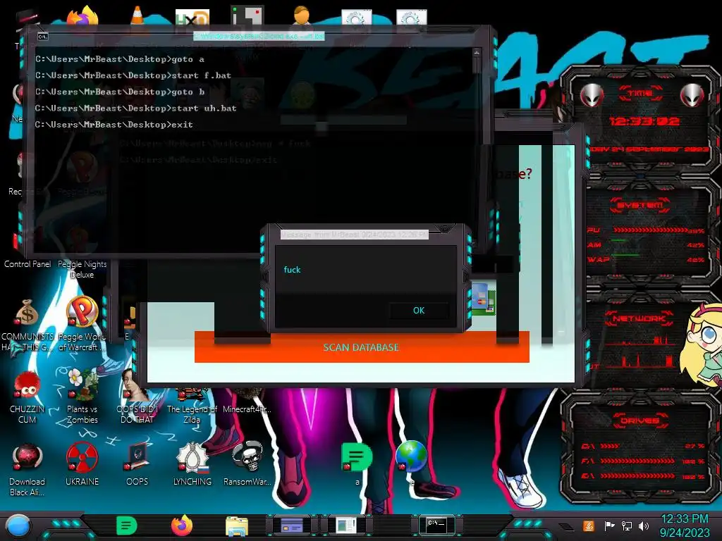Click the "goto a" command line
722x541 pixels.
(x=120, y=59)
